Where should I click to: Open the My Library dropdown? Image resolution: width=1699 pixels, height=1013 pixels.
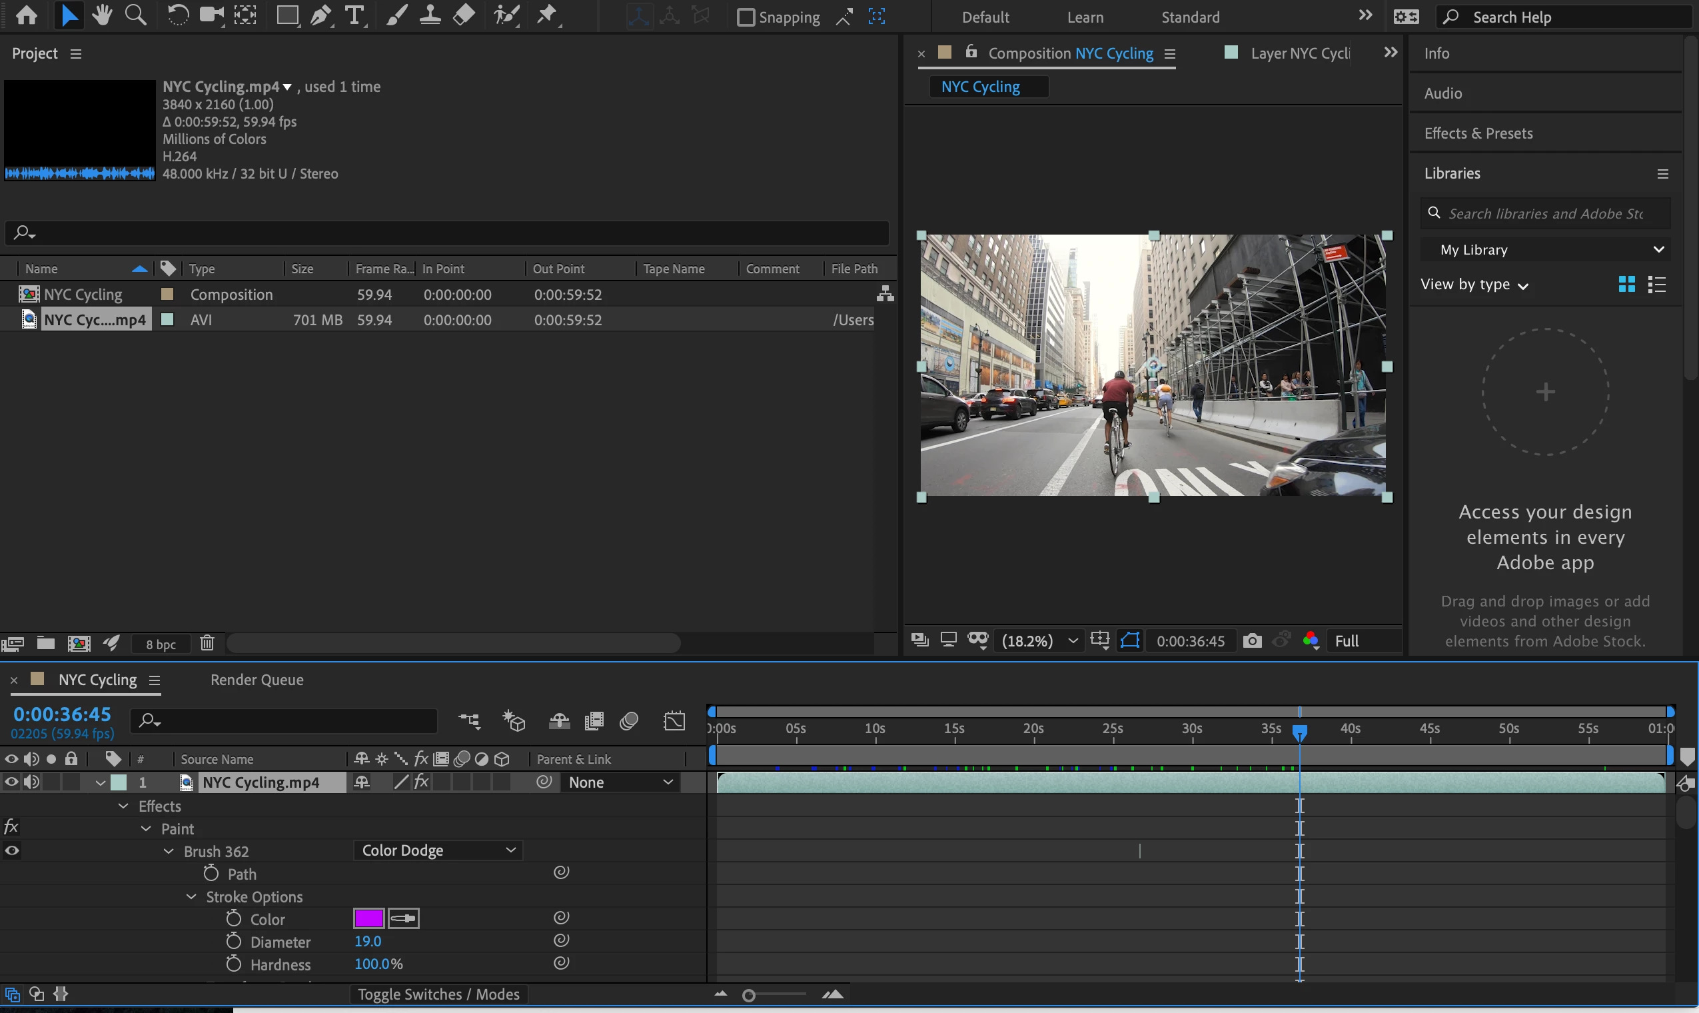pos(1546,250)
